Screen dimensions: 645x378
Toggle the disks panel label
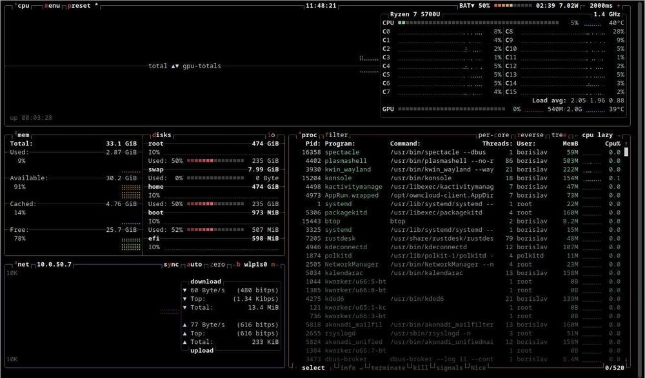(161, 135)
